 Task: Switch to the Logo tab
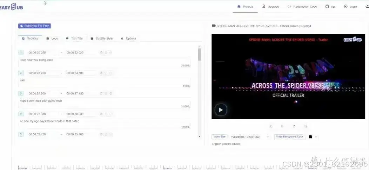[52, 38]
